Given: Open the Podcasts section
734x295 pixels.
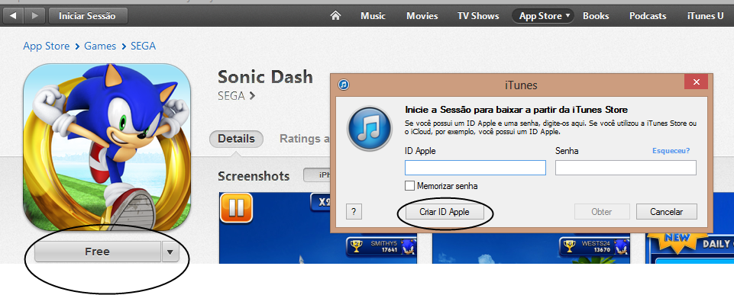Looking at the screenshot, I should click(x=648, y=16).
